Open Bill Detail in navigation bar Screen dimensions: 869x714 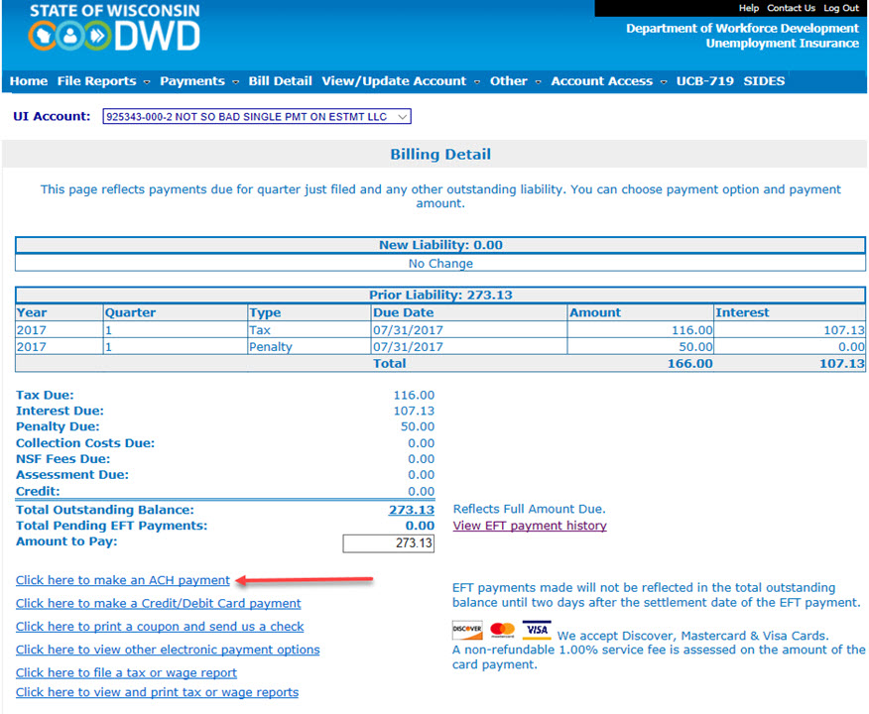coord(280,81)
